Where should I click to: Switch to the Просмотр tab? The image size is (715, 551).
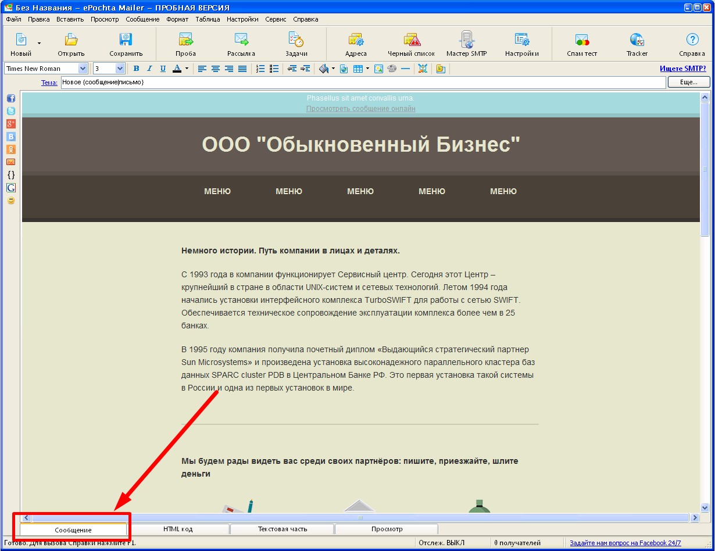pos(387,529)
